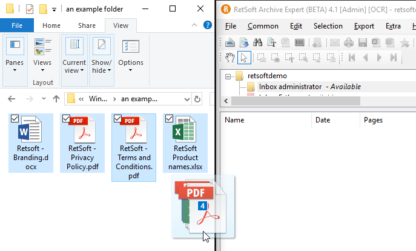This screenshot has width=416, height=251.
Task: Uncheck the Retsoft - Branding.docx checkbox
Action: [x=15, y=118]
